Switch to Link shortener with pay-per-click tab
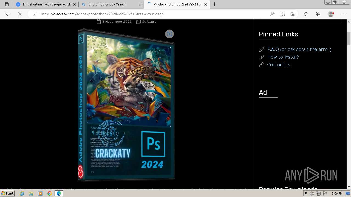 pos(46,4)
